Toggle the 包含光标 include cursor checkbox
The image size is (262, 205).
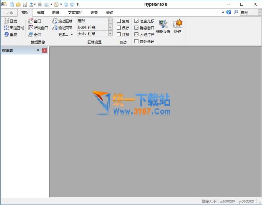tap(137, 21)
